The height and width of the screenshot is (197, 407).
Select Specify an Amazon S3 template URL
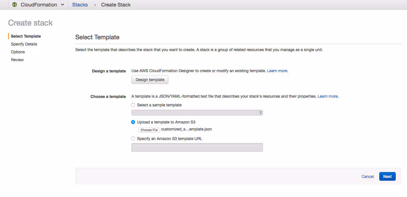point(133,139)
